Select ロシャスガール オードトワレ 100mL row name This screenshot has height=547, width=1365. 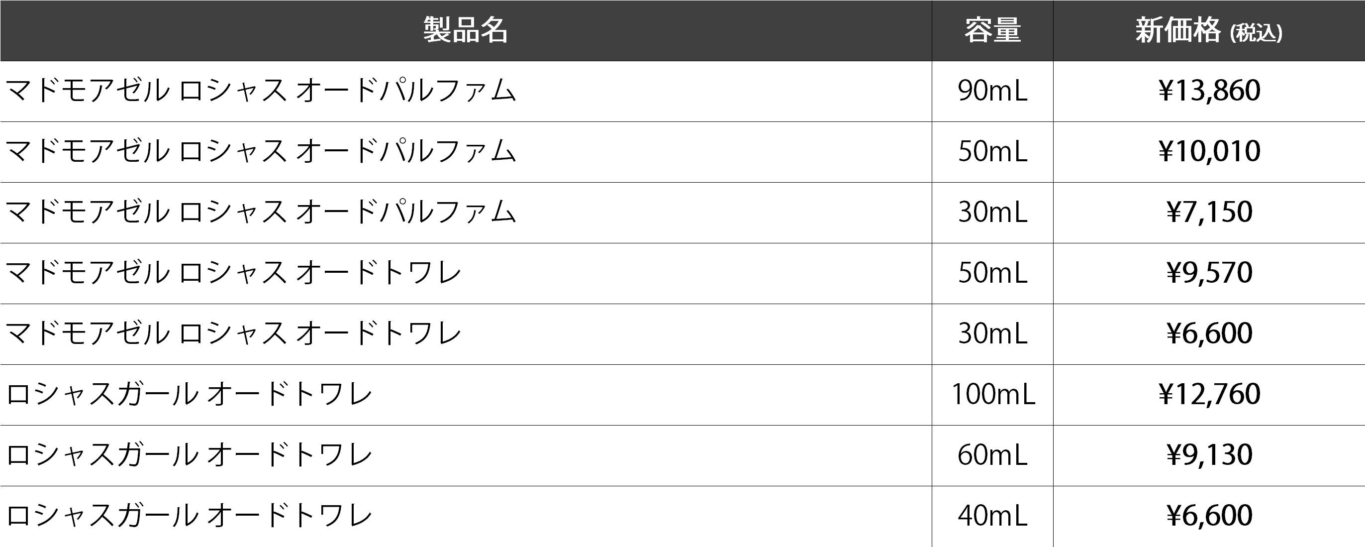coord(189,394)
